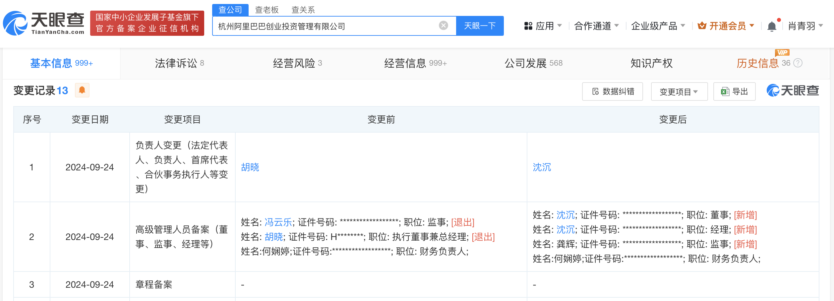Select row 1 date 2024-09-24
Image resolution: width=834 pixels, height=301 pixels.
[x=89, y=167]
